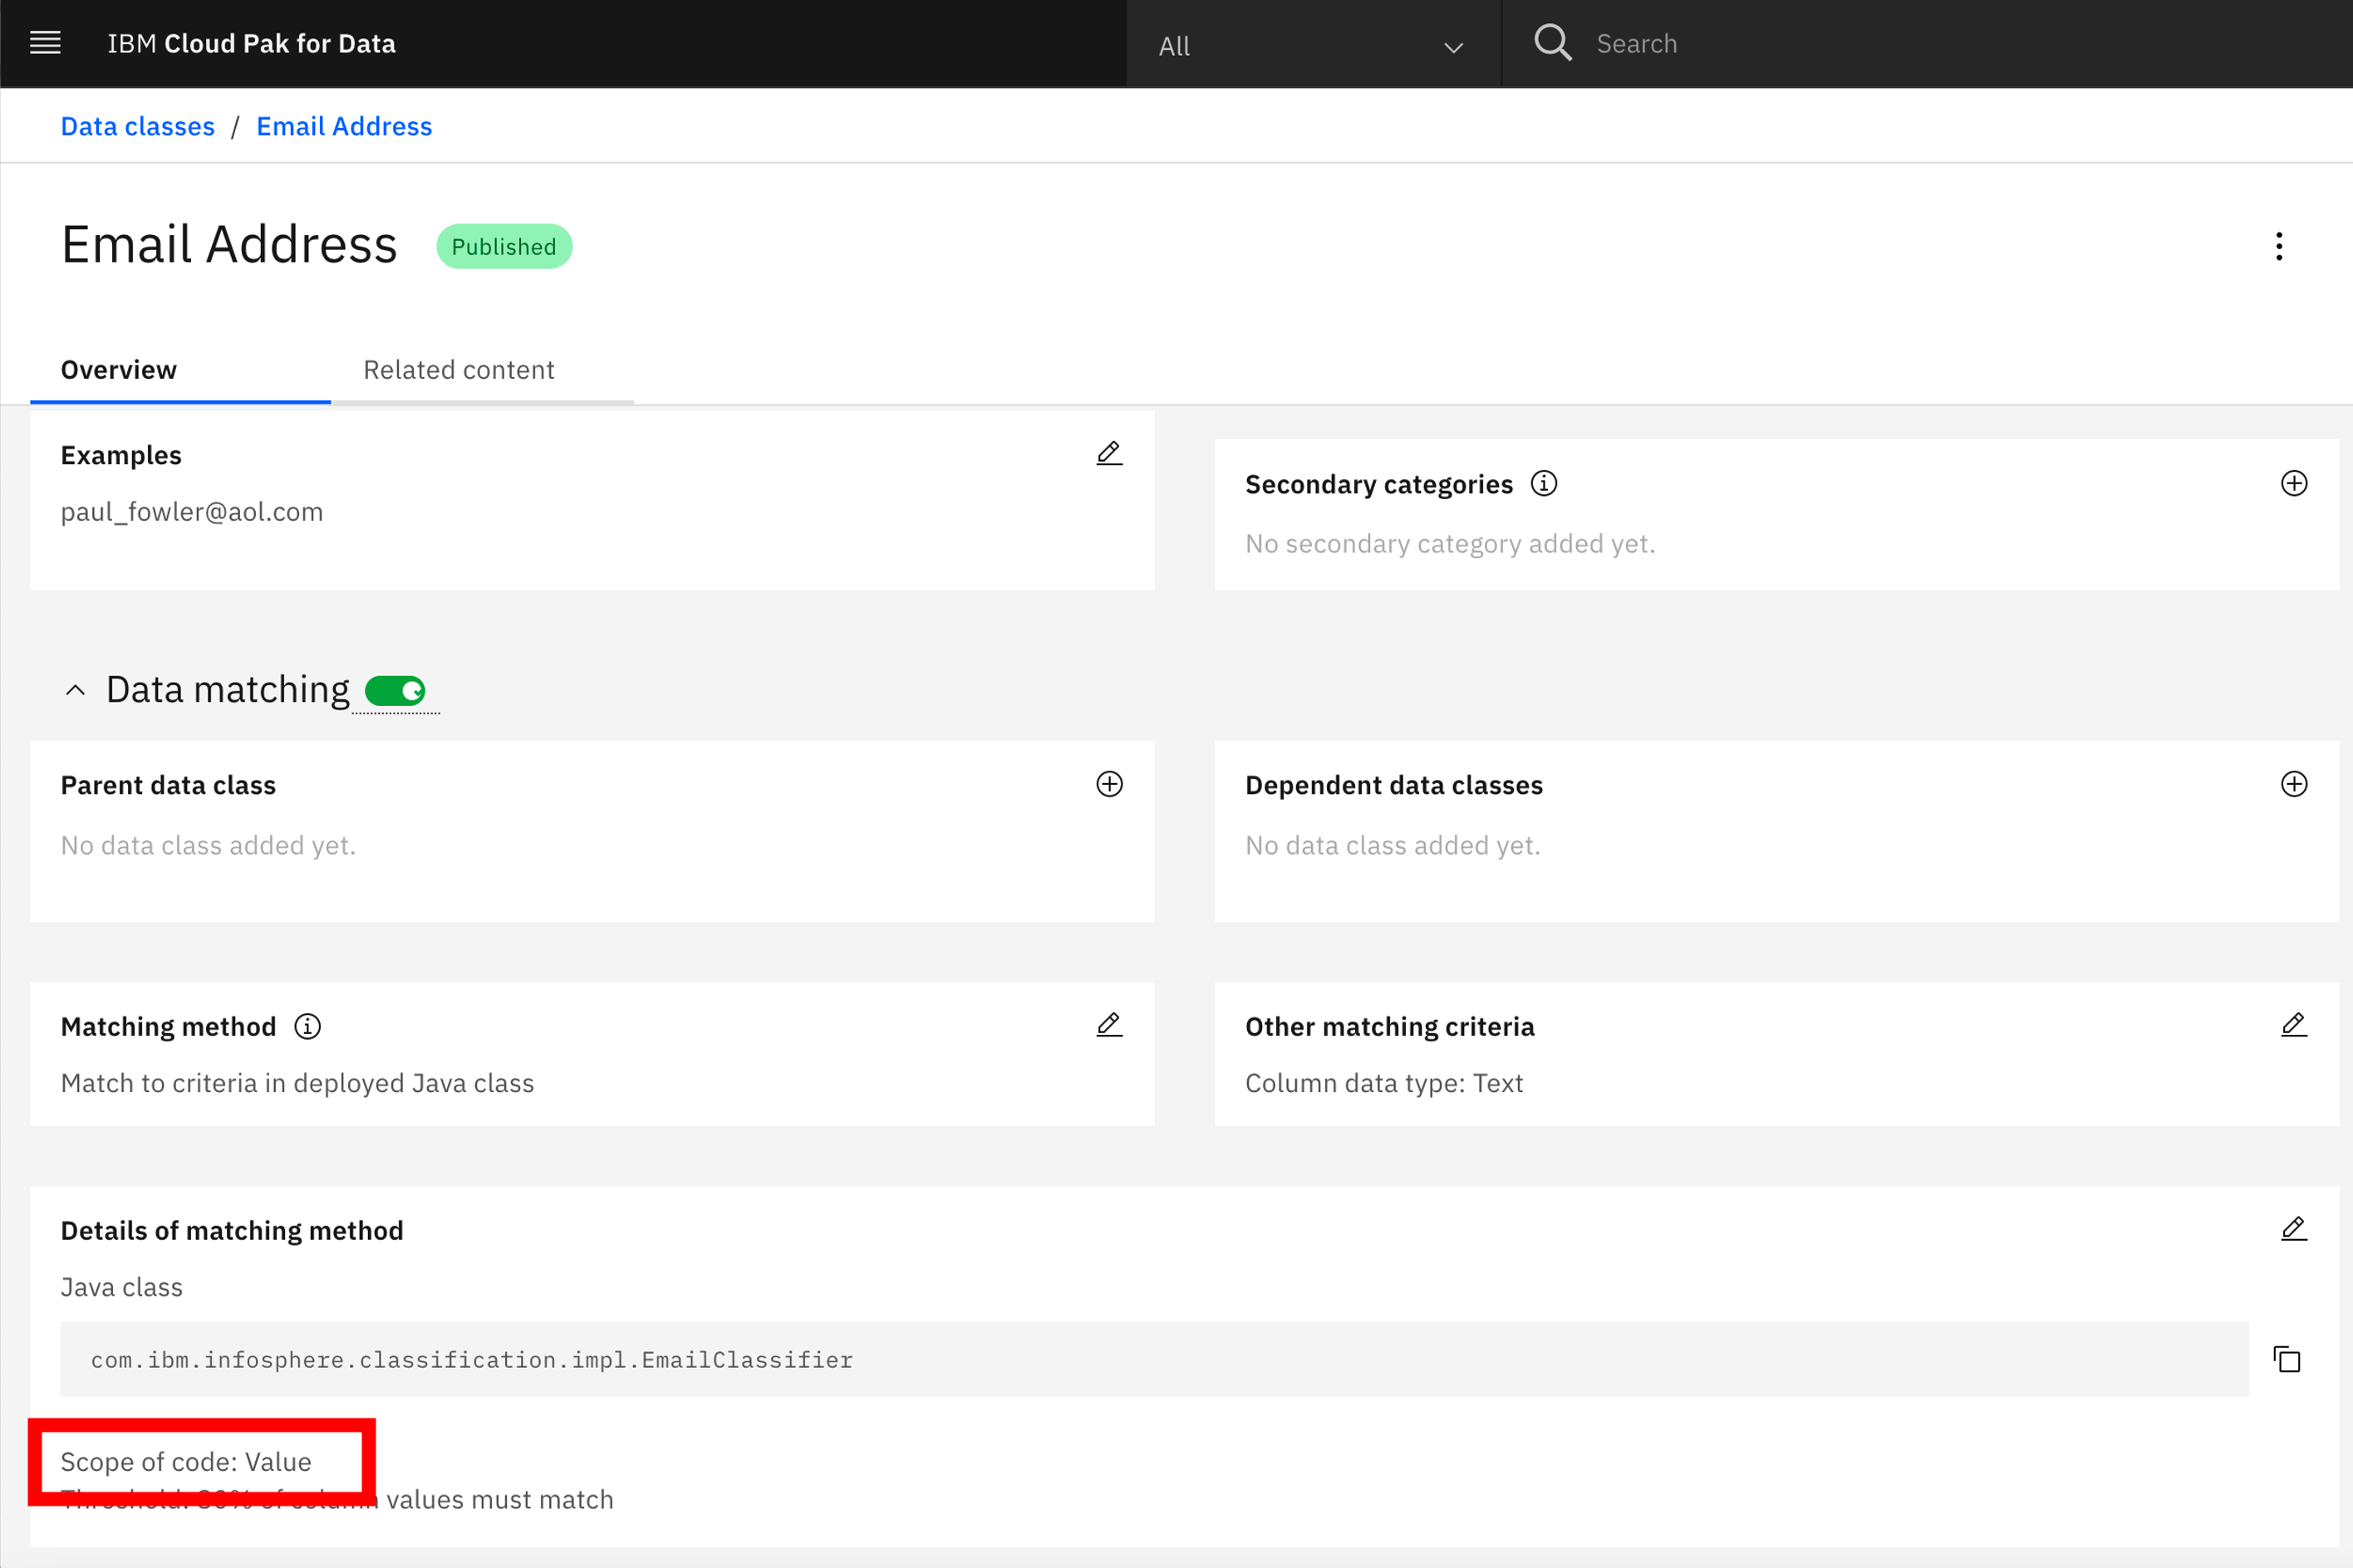Add a parent data class
The image size is (2353, 1568).
[1108, 784]
